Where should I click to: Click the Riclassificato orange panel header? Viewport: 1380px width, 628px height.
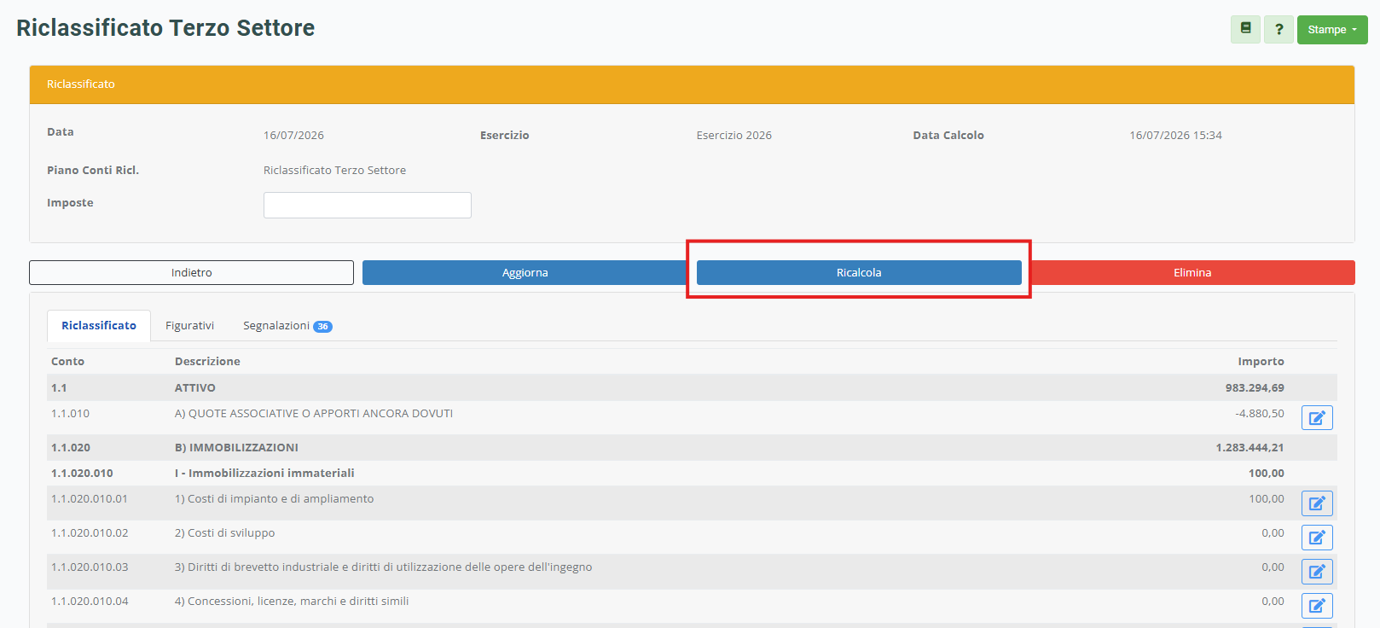pos(692,84)
